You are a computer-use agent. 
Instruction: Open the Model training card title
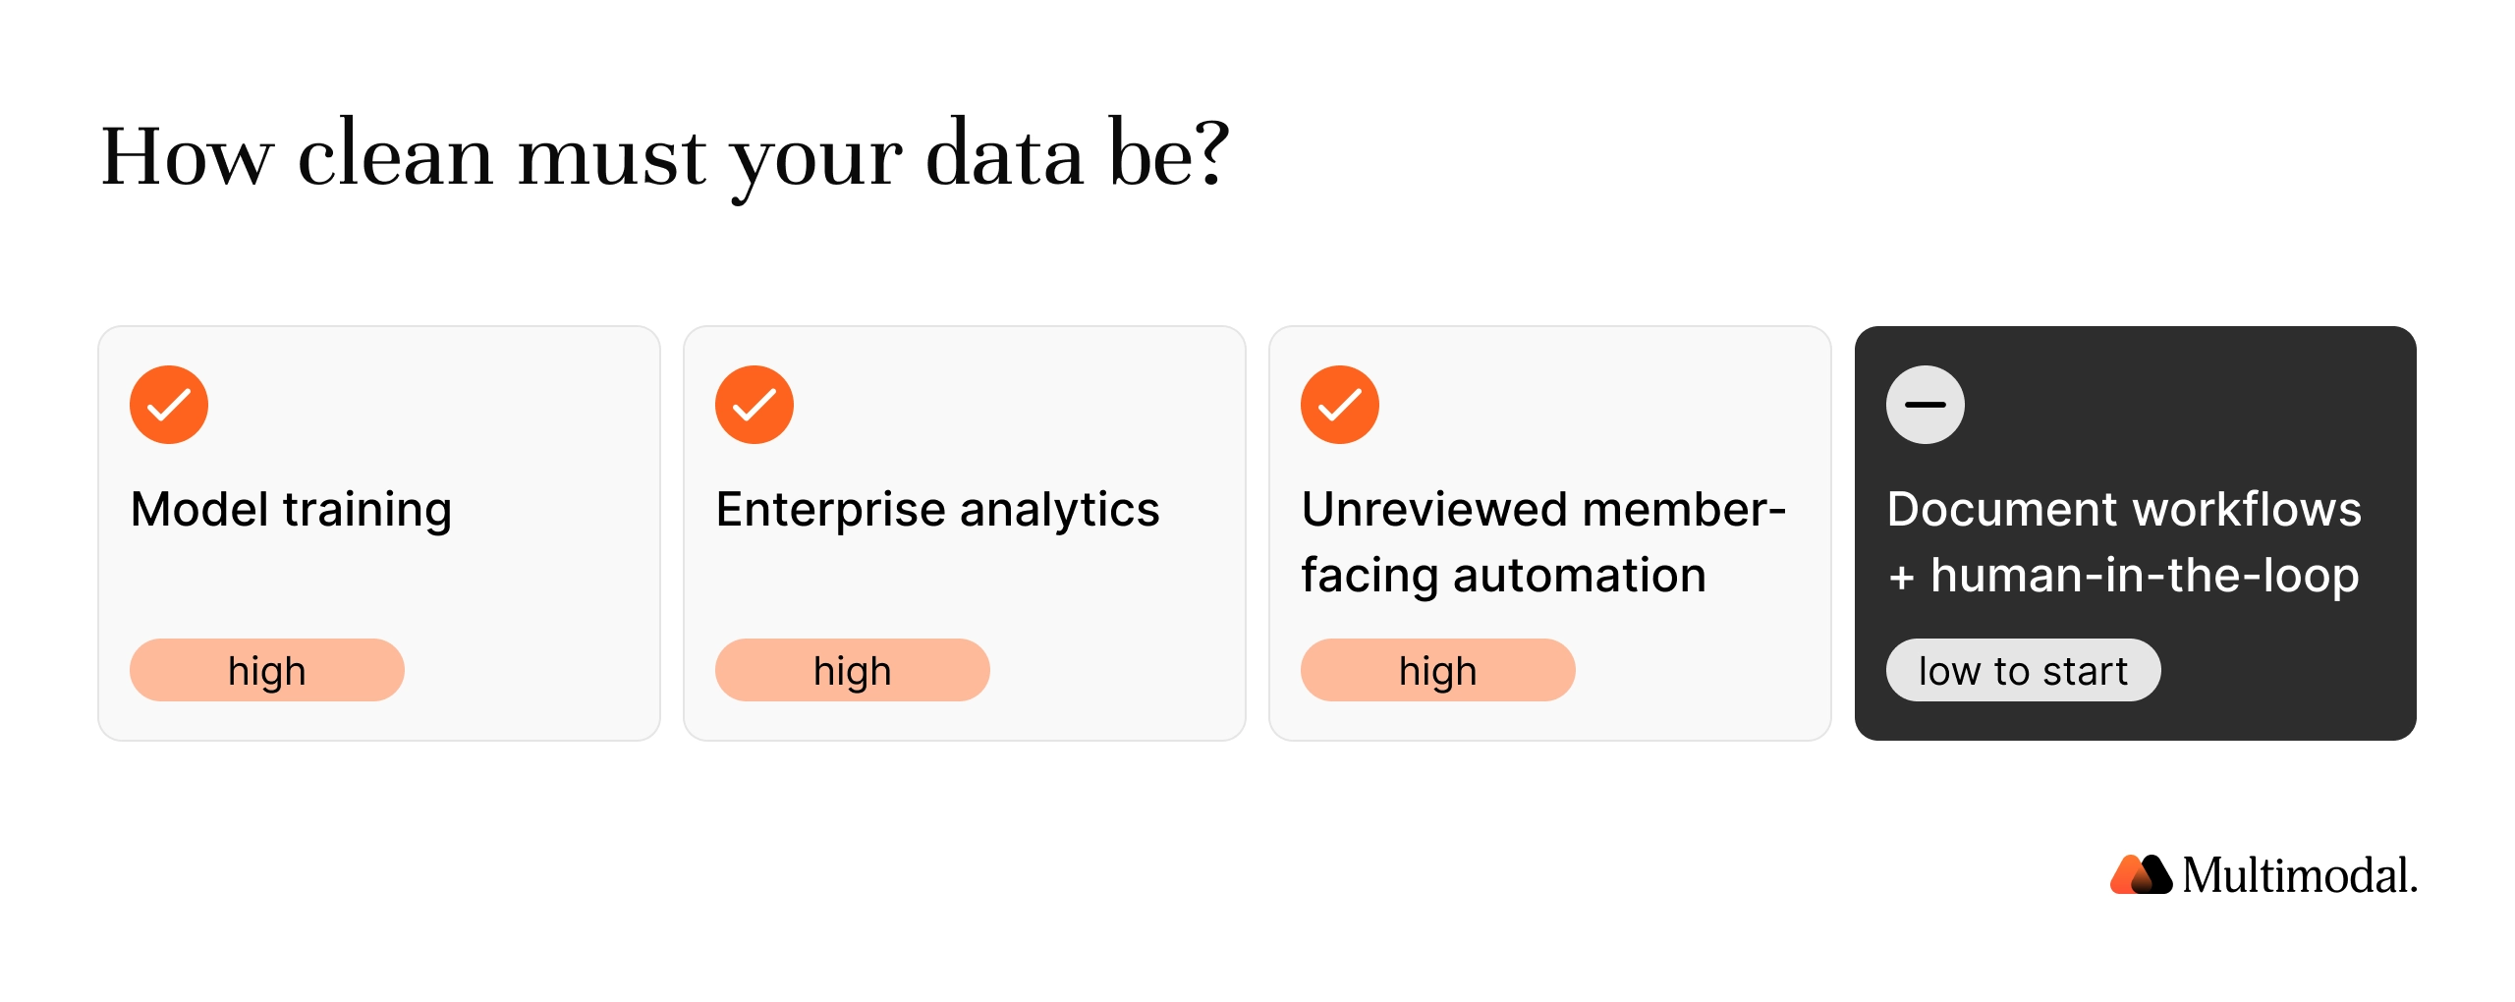pyautogui.click(x=291, y=510)
